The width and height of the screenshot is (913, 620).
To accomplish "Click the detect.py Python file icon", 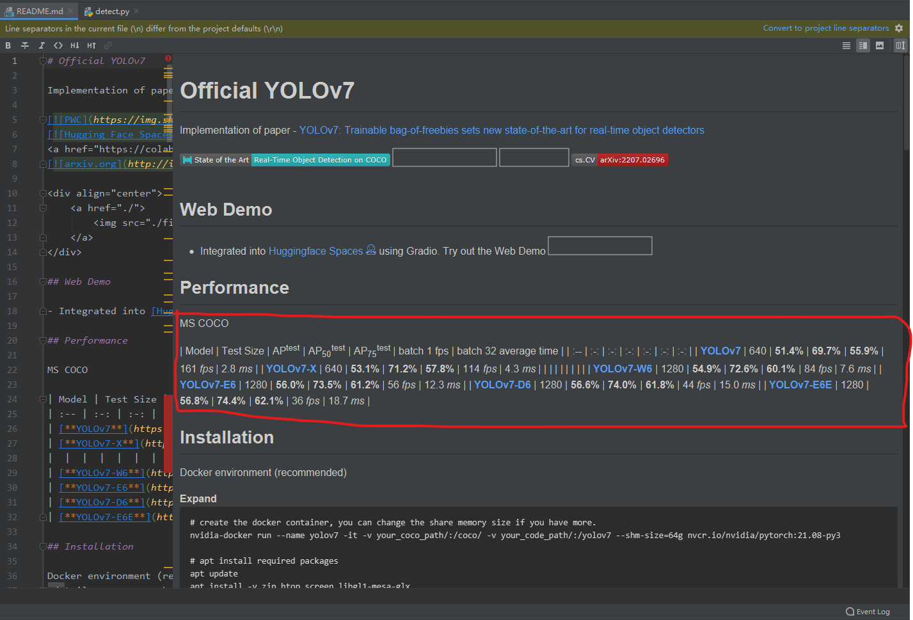I will tap(88, 12).
